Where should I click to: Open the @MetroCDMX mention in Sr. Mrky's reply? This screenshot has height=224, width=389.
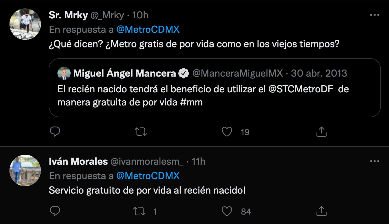[x=148, y=29]
